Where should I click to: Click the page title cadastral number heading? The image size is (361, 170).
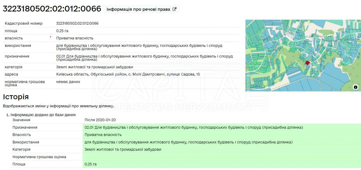coord(52,9)
